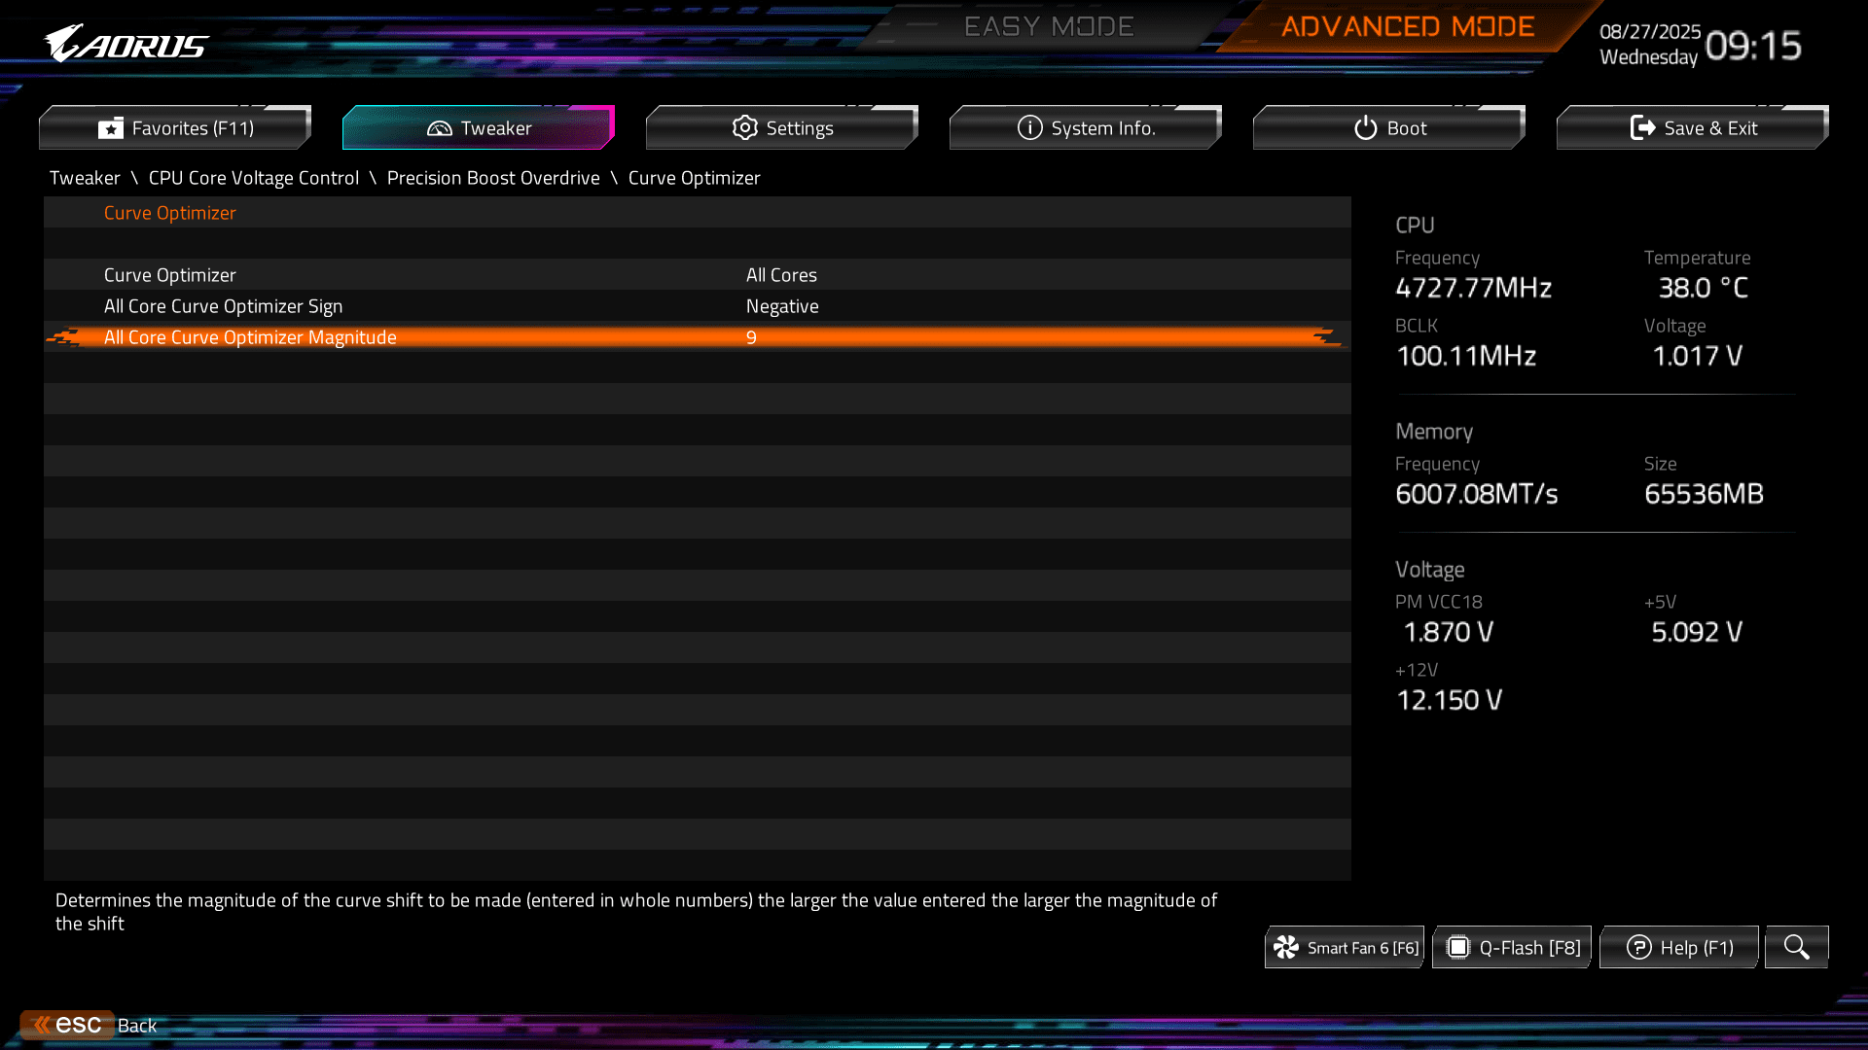This screenshot has width=1868, height=1050.
Task: Click the Favorites star folder icon
Action: click(111, 127)
